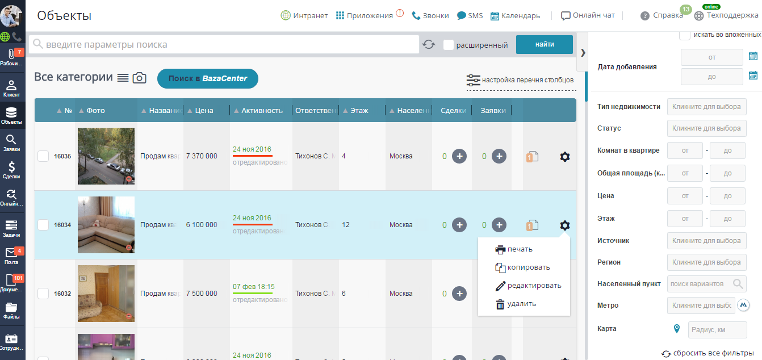Select checkbox for object 16035
The width and height of the screenshot is (762, 360).
click(x=43, y=156)
